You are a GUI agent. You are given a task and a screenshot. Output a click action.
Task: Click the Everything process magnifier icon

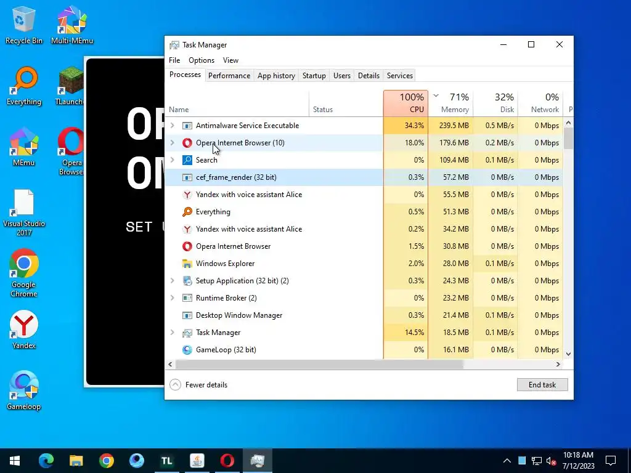[187, 212]
